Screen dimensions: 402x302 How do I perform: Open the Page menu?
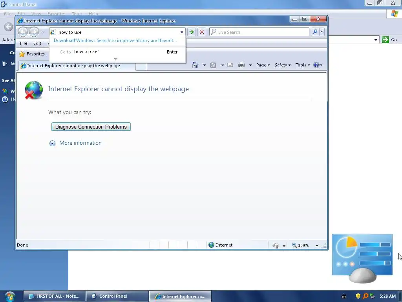[263, 65]
